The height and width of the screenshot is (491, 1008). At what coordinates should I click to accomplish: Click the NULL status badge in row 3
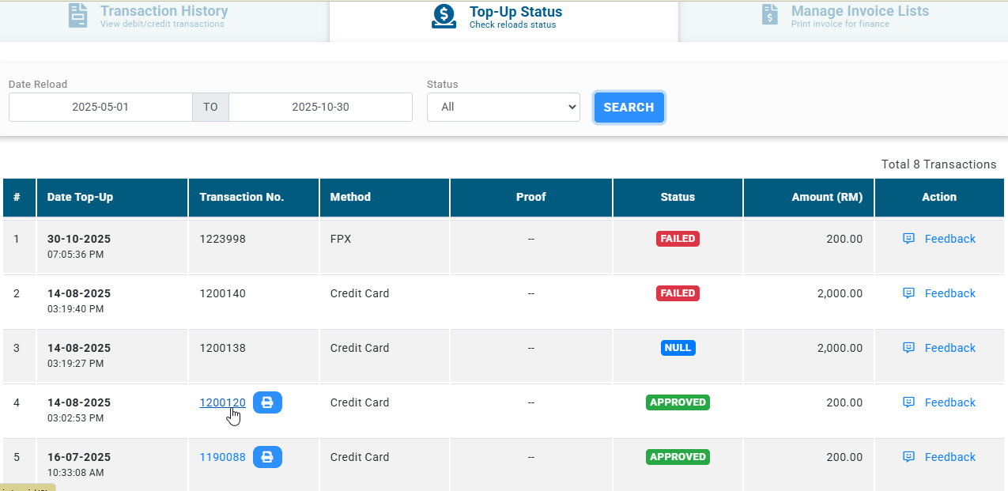[x=678, y=348]
